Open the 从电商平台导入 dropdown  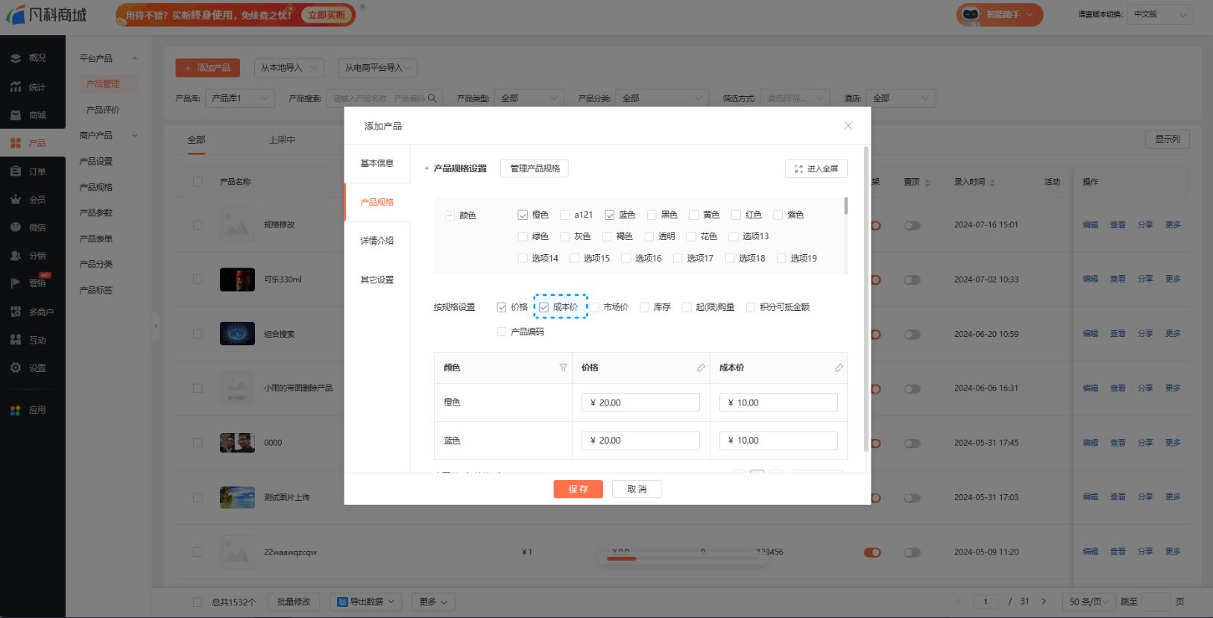tap(377, 68)
